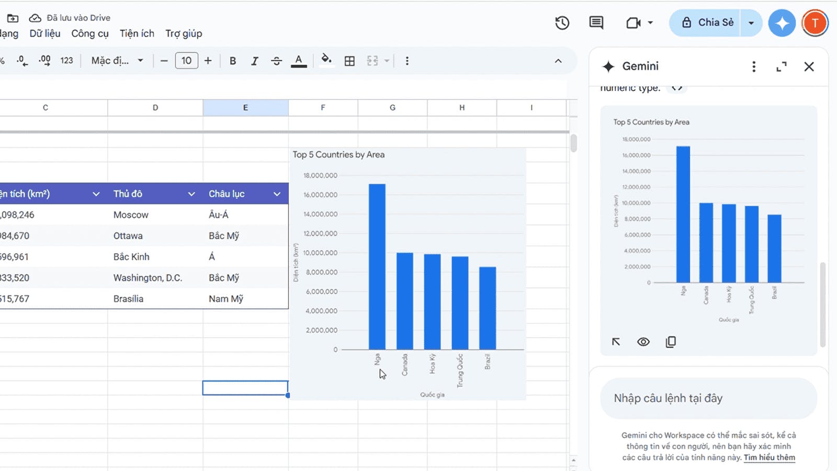Click the Gemini chart preview thumbnail

[709, 219]
